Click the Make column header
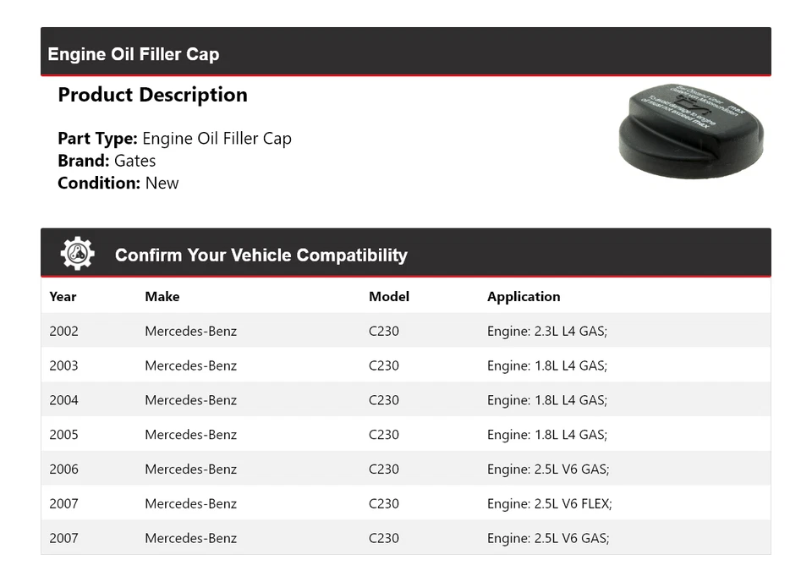Viewport: 812px width, 582px height. click(x=162, y=296)
